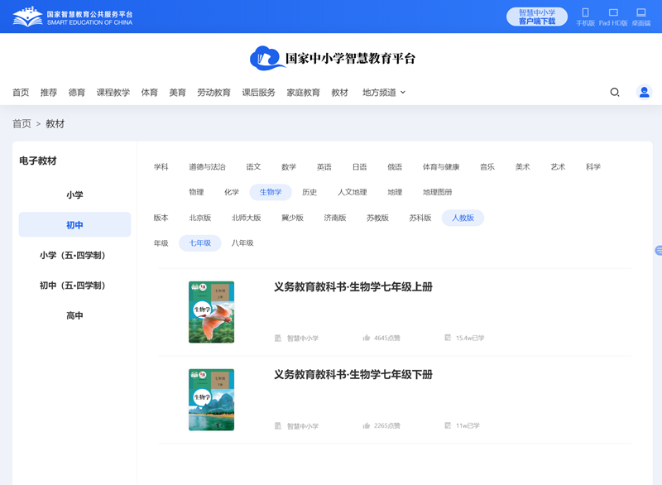This screenshot has height=485, width=662.
Task: Click the Smart Education of China logo
Action: pos(73,17)
